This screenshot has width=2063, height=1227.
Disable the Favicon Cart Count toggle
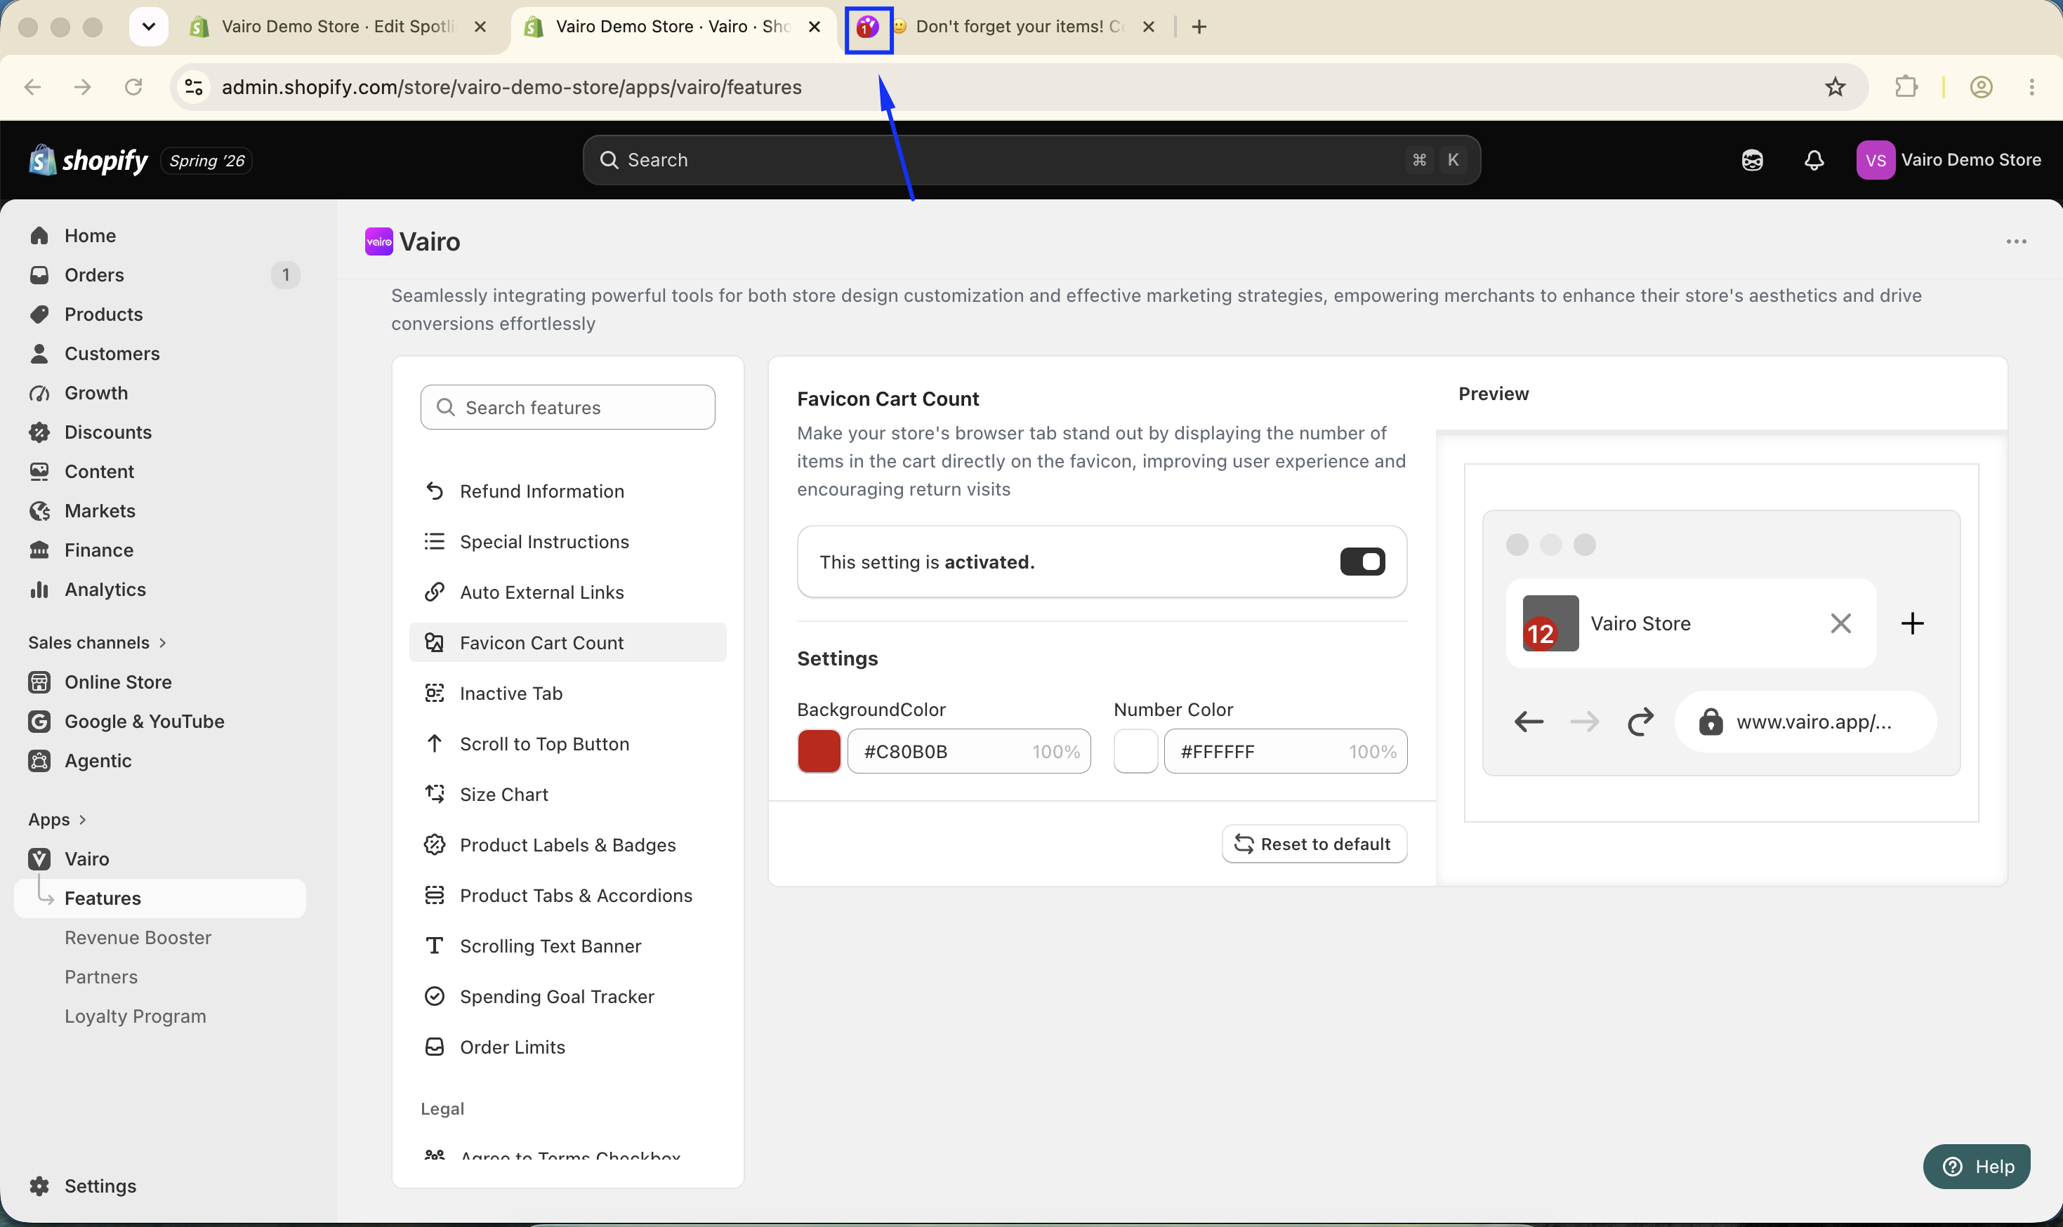(x=1362, y=562)
